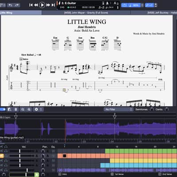Click the '2. E.Guitar' track name display
This screenshot has width=177, height=177.
pyautogui.click(x=69, y=3)
